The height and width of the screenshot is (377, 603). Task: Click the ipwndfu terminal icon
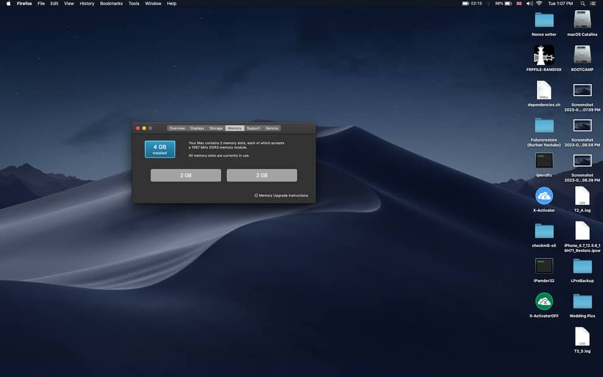(544, 160)
